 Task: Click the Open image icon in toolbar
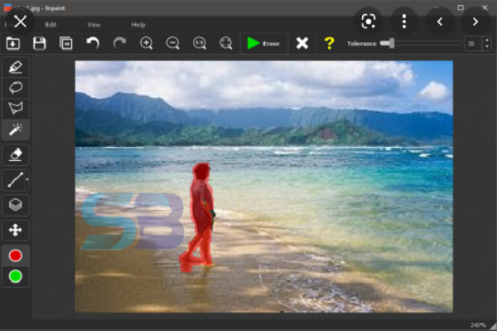(x=12, y=43)
